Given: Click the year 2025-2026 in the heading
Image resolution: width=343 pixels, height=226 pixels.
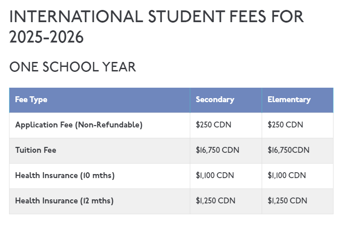Looking at the screenshot, I should [x=47, y=37].
